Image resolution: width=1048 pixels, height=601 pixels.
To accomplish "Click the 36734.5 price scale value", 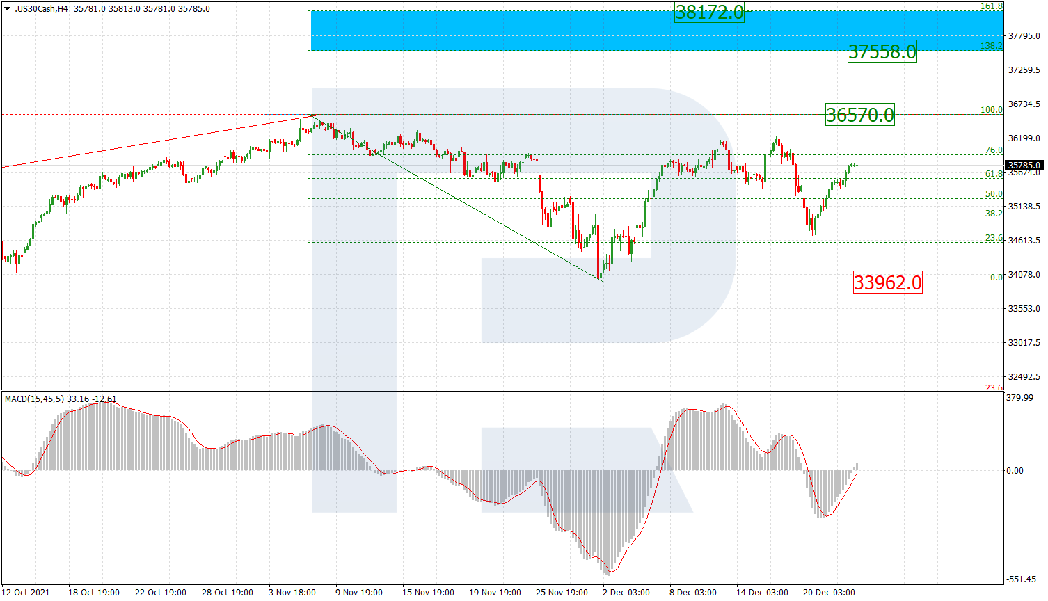I will [1024, 104].
